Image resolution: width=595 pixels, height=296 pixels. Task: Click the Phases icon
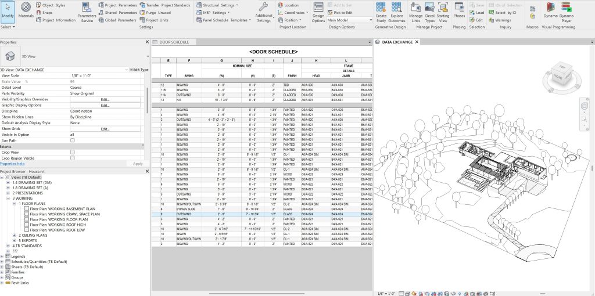(x=459, y=9)
